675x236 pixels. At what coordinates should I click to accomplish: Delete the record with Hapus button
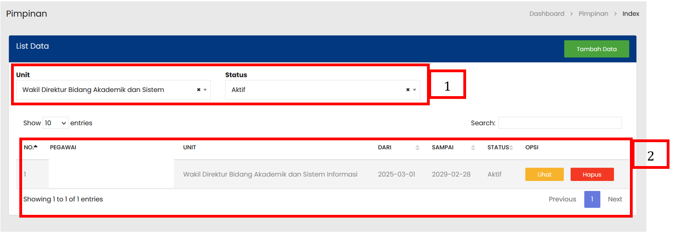(592, 174)
